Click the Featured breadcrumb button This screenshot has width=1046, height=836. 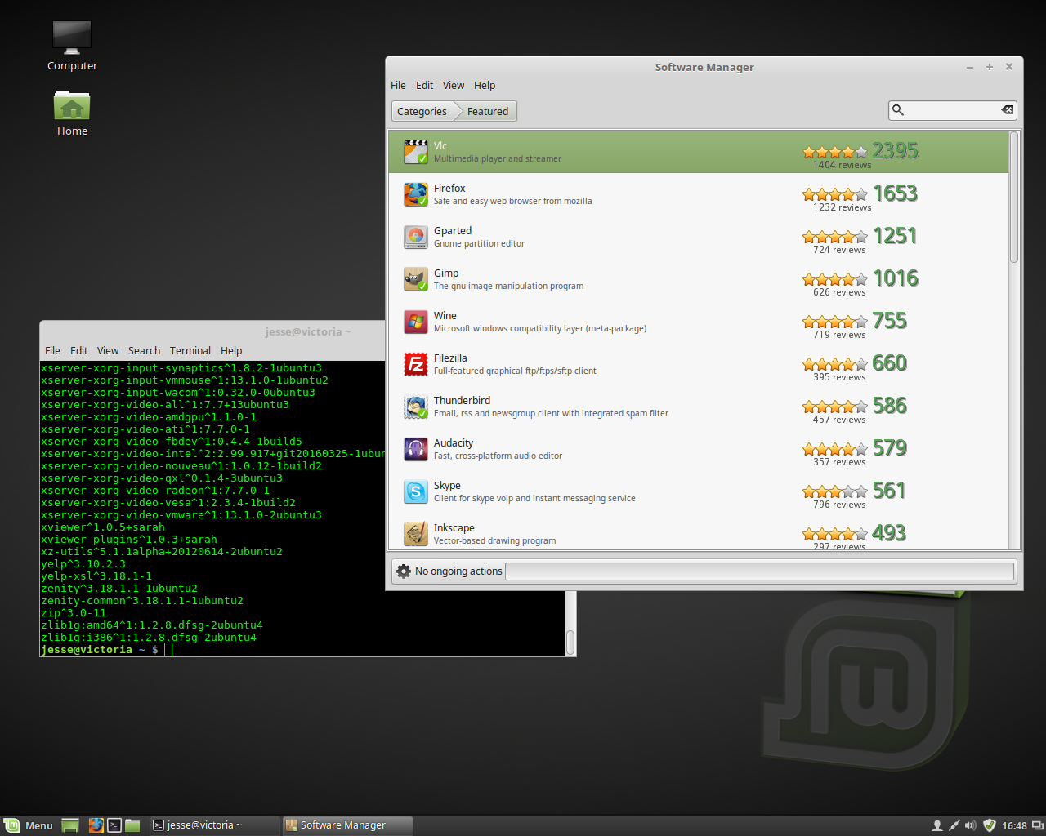coord(488,111)
